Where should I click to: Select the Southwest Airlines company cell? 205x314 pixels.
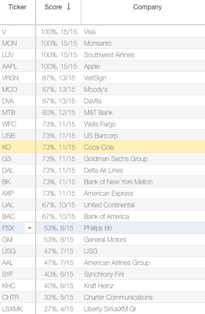pos(143,55)
